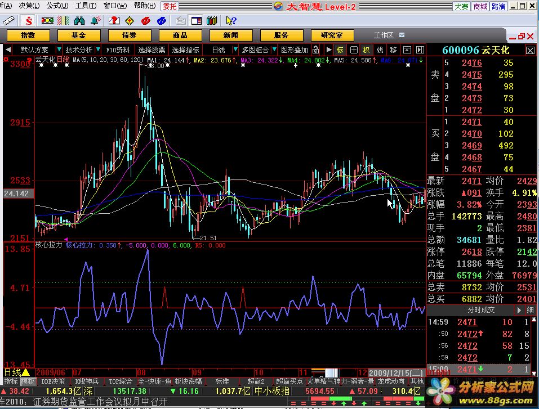Image resolution: width=539 pixels, height=409 pixels.
Task: Click the red star icon at chart top-left
Action: [x=6, y=60]
